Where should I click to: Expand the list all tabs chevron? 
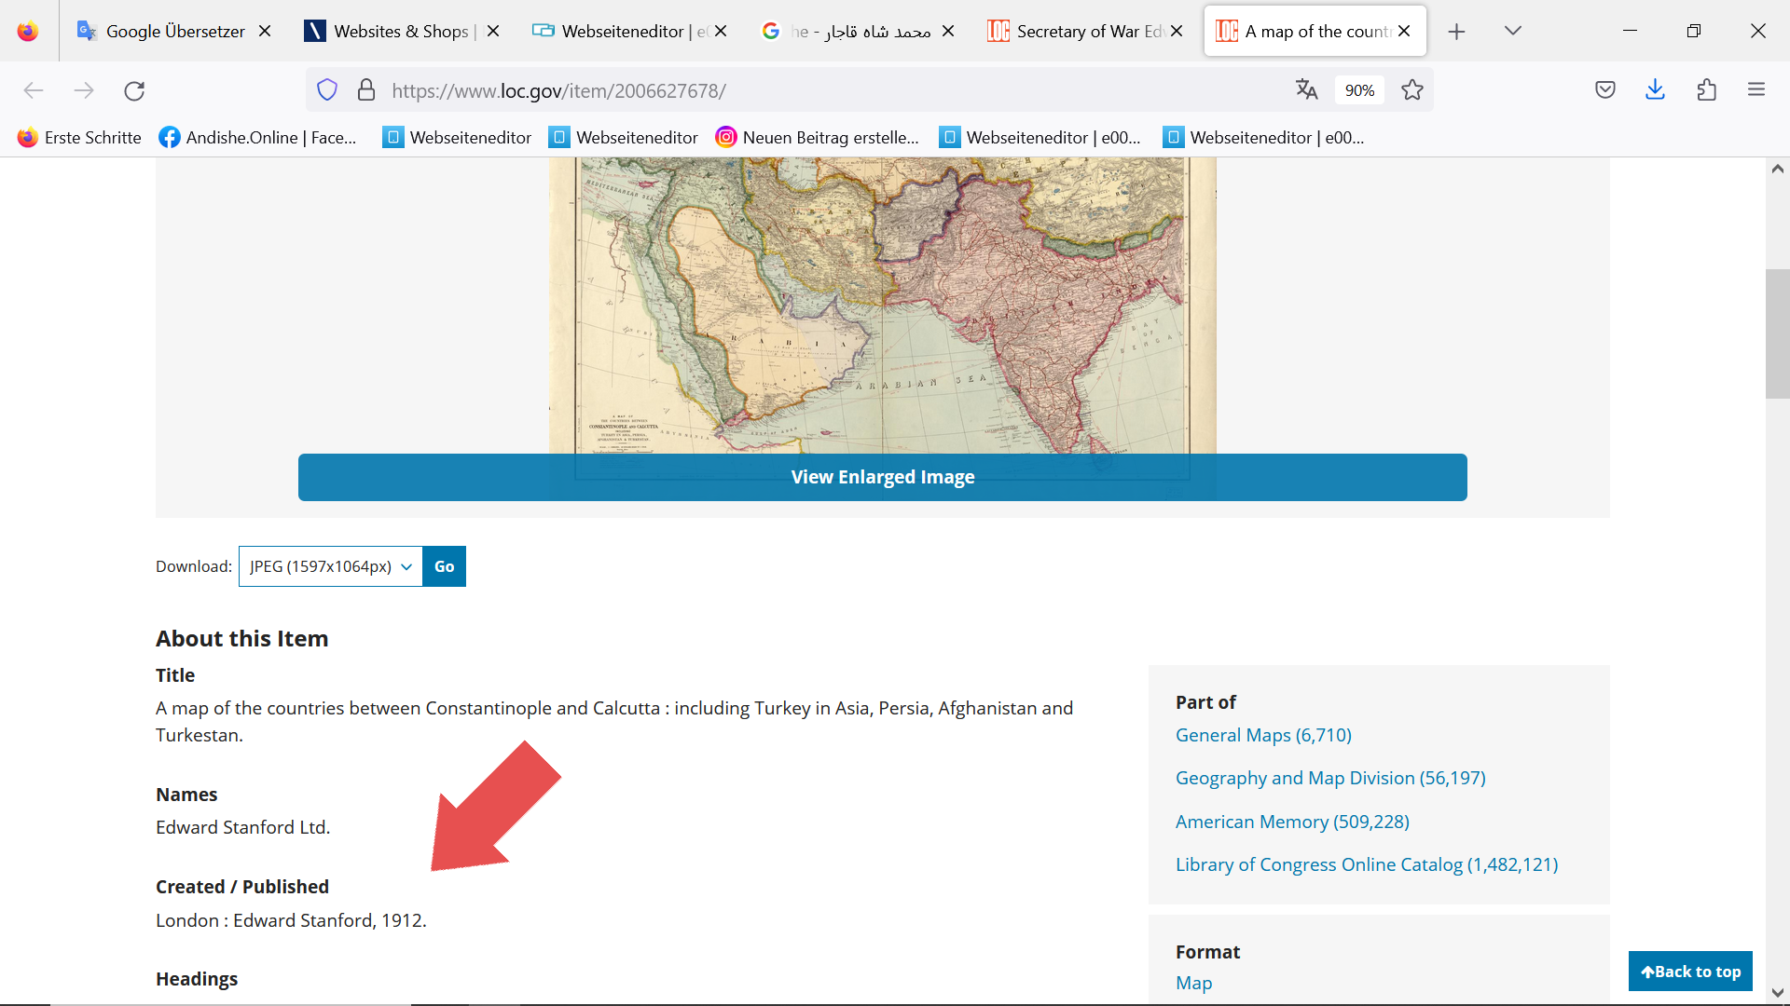coord(1512,31)
